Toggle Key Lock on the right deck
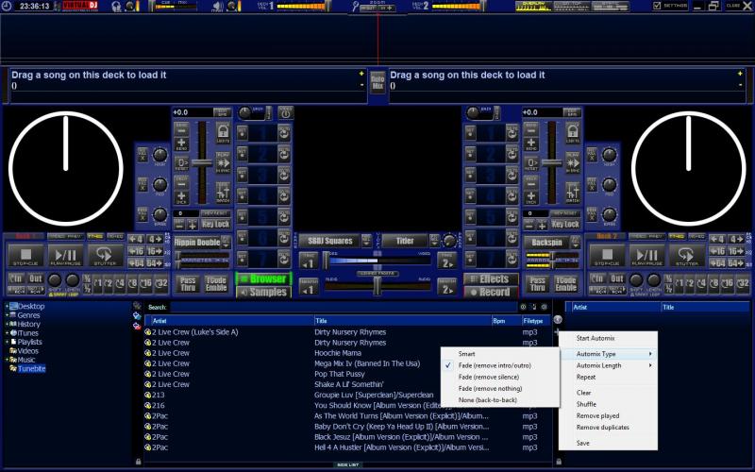 click(565, 225)
